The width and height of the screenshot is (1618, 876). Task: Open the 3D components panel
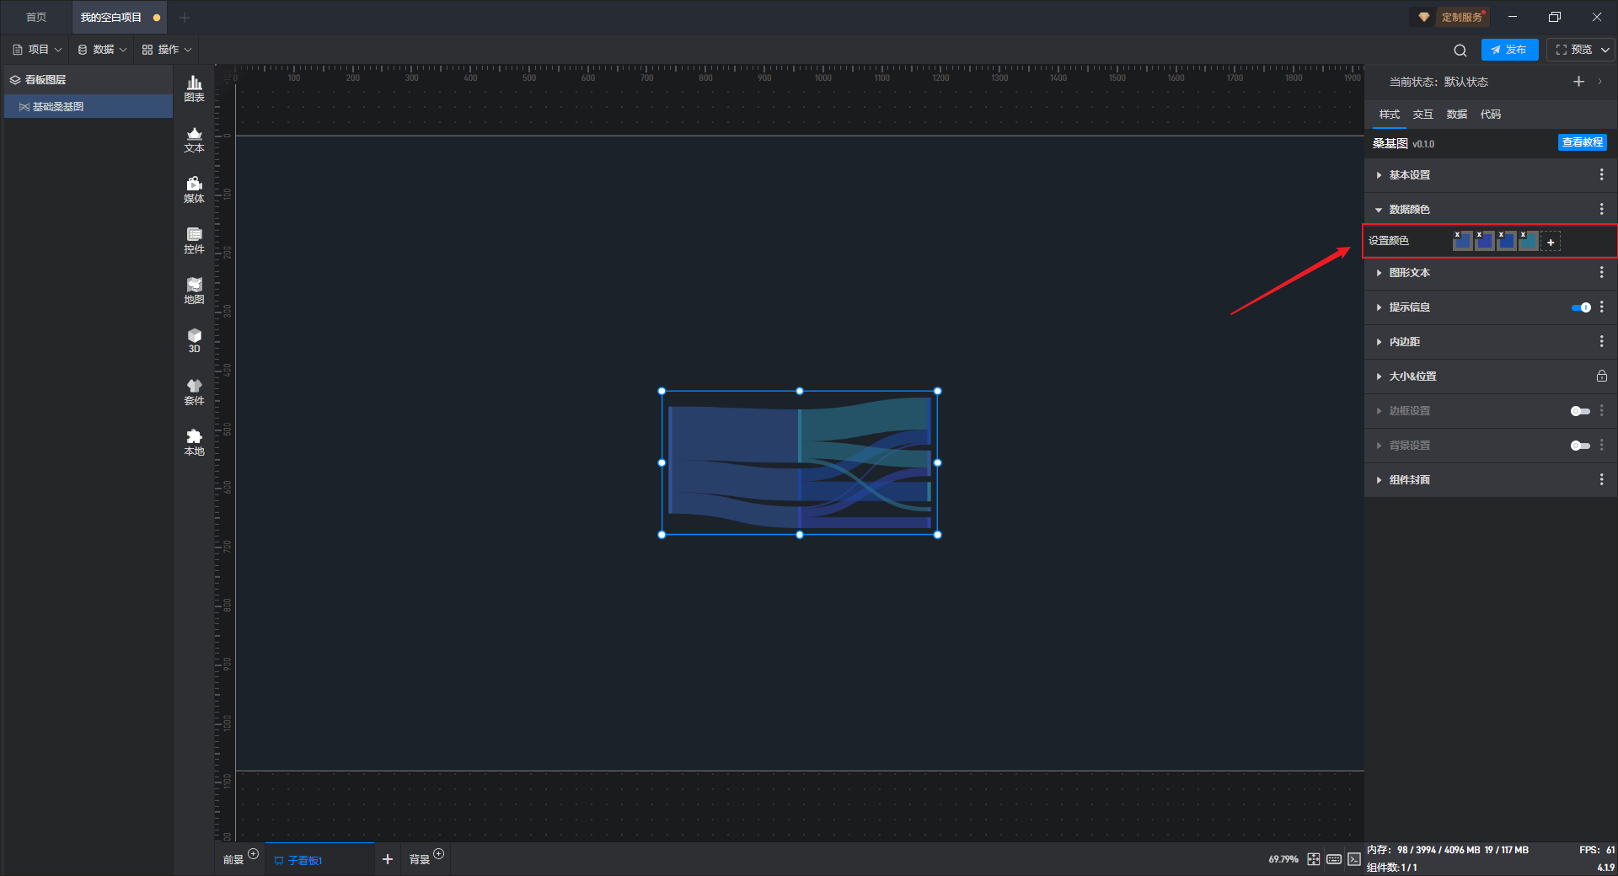194,340
